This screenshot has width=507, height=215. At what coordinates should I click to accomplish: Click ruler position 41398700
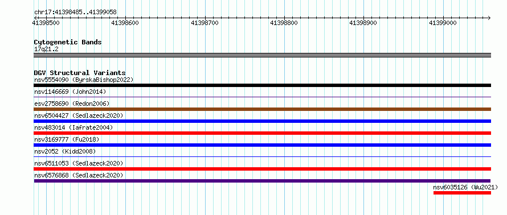tap(205, 23)
